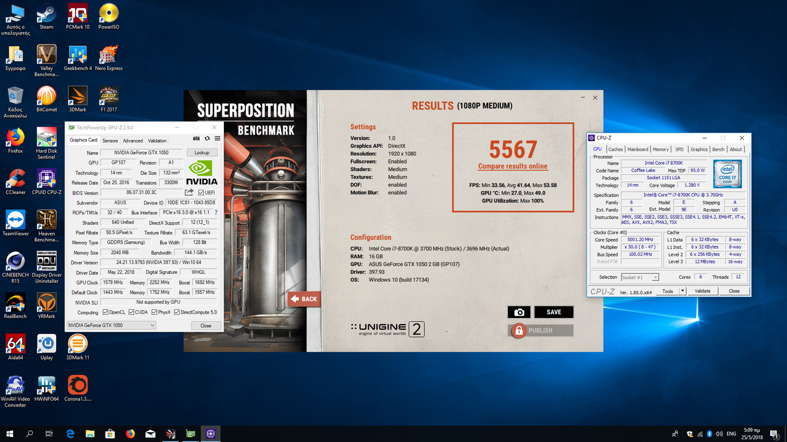Open the F1 2017 desktop icon
This screenshot has width=787, height=442.
[109, 99]
